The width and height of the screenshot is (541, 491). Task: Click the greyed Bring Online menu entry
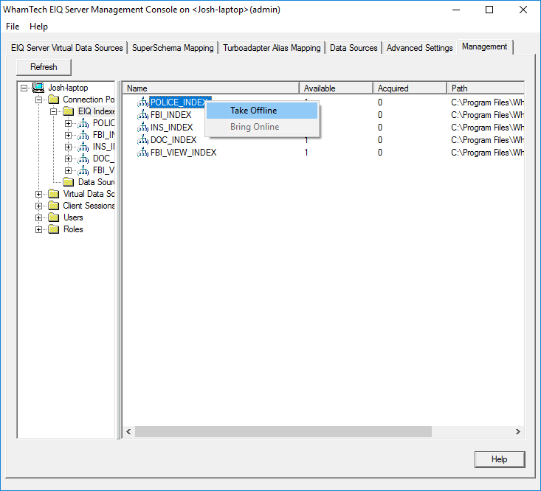coord(262,127)
